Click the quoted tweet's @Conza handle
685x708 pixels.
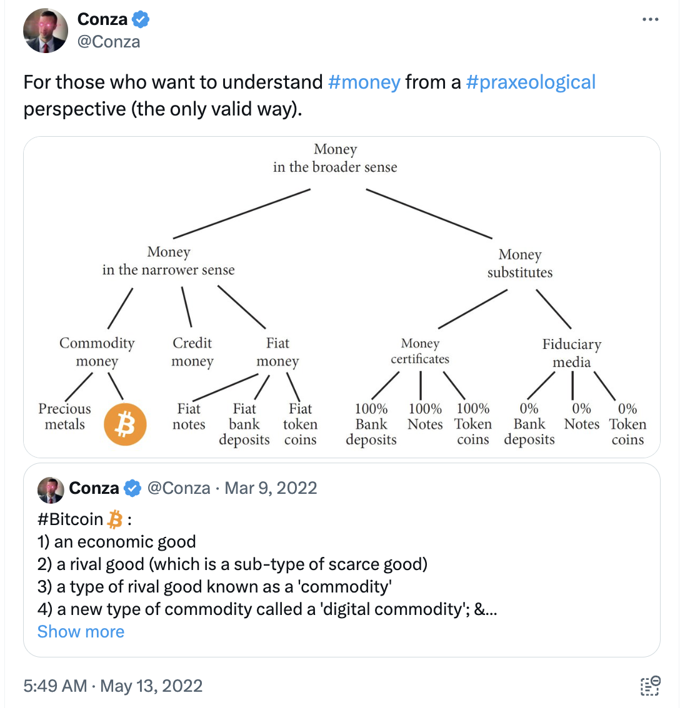(179, 488)
